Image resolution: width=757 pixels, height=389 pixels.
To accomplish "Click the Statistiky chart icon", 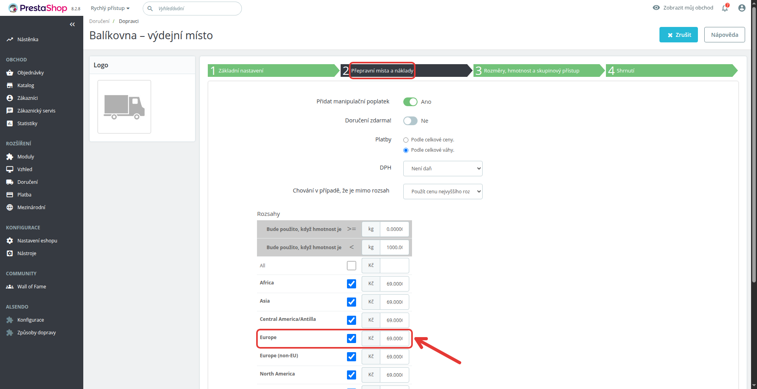I will 10,124.
